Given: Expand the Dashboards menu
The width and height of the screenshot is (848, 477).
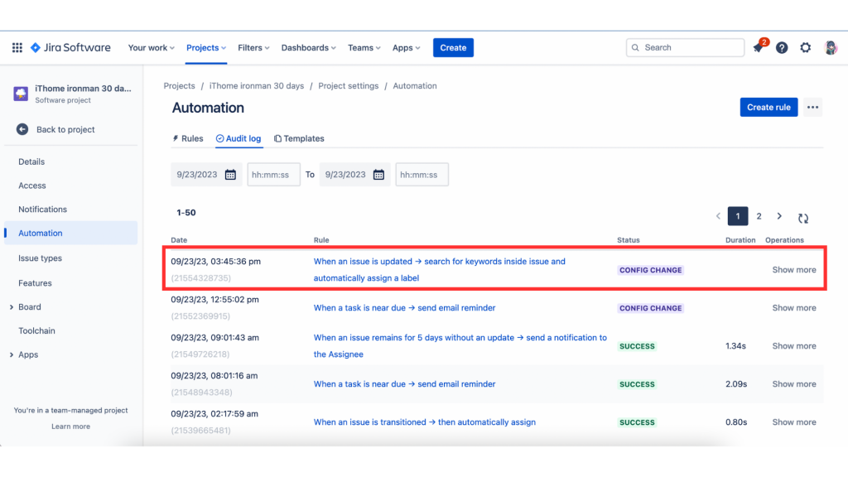Looking at the screenshot, I should click(x=308, y=47).
